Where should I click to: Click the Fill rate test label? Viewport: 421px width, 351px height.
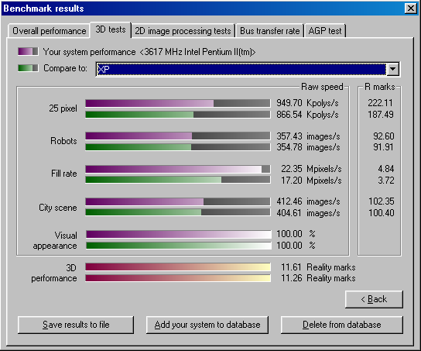click(64, 174)
